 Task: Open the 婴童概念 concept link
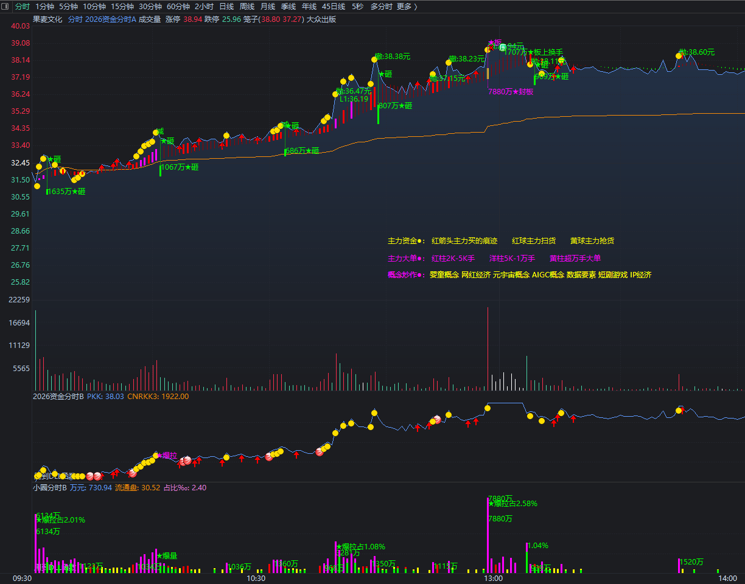(x=444, y=275)
